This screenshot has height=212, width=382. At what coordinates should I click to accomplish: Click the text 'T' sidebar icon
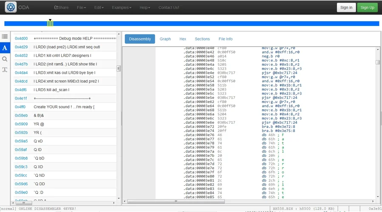pos(5,70)
